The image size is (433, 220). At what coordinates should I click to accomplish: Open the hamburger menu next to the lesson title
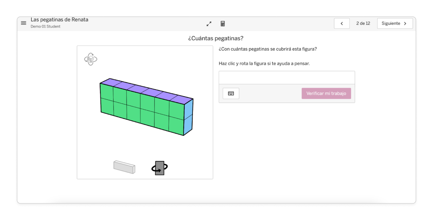pyautogui.click(x=23, y=23)
